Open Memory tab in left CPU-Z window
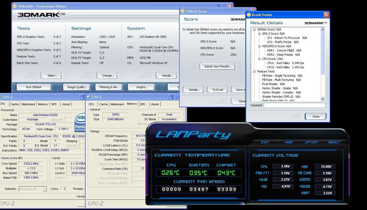367x210 pixels. coord(43,104)
